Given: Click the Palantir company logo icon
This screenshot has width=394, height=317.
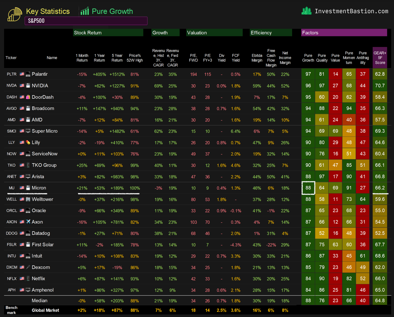Looking at the screenshot, I should pyautogui.click(x=28, y=74).
